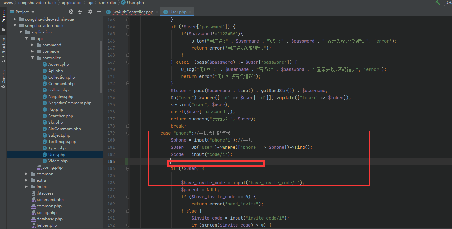Click line number 180 in the gutter
The width and height of the screenshot is (452, 229).
click(111, 140)
